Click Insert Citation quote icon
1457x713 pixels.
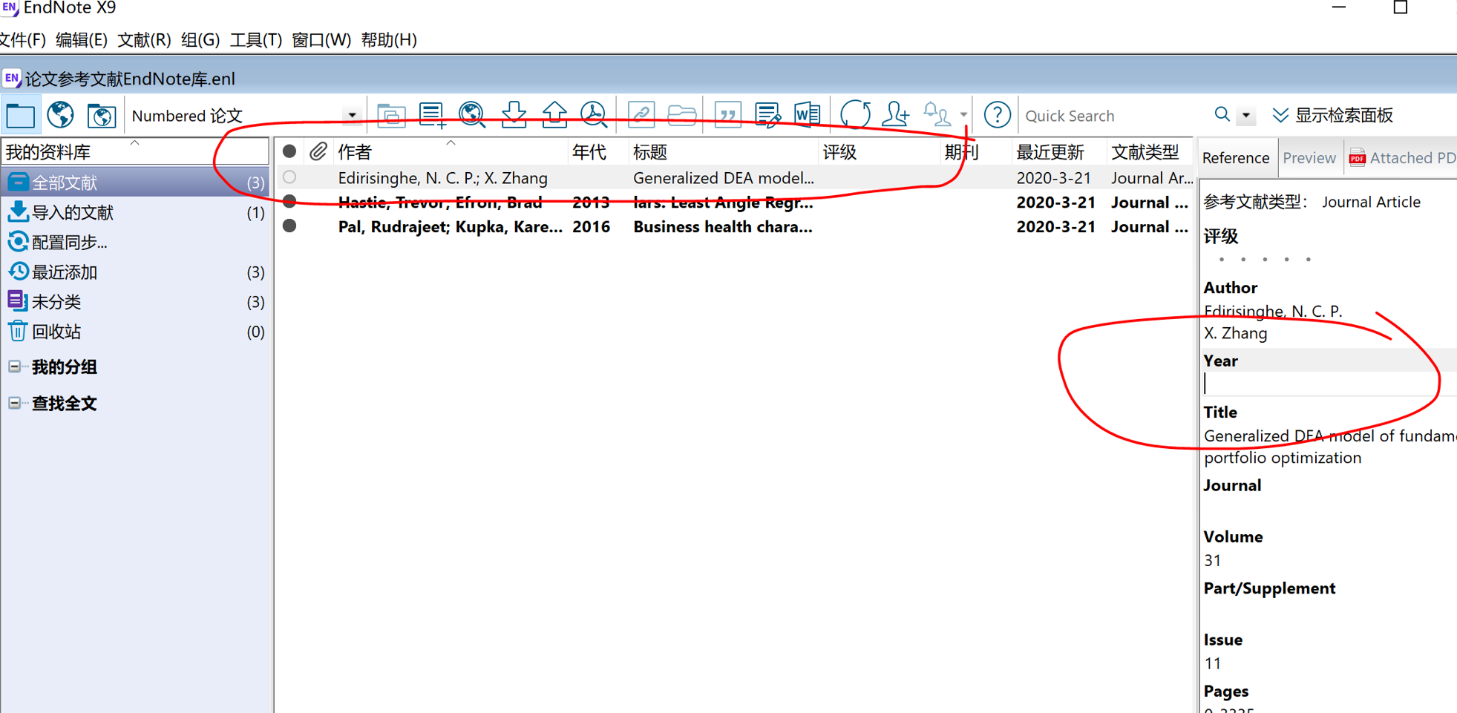(x=727, y=115)
